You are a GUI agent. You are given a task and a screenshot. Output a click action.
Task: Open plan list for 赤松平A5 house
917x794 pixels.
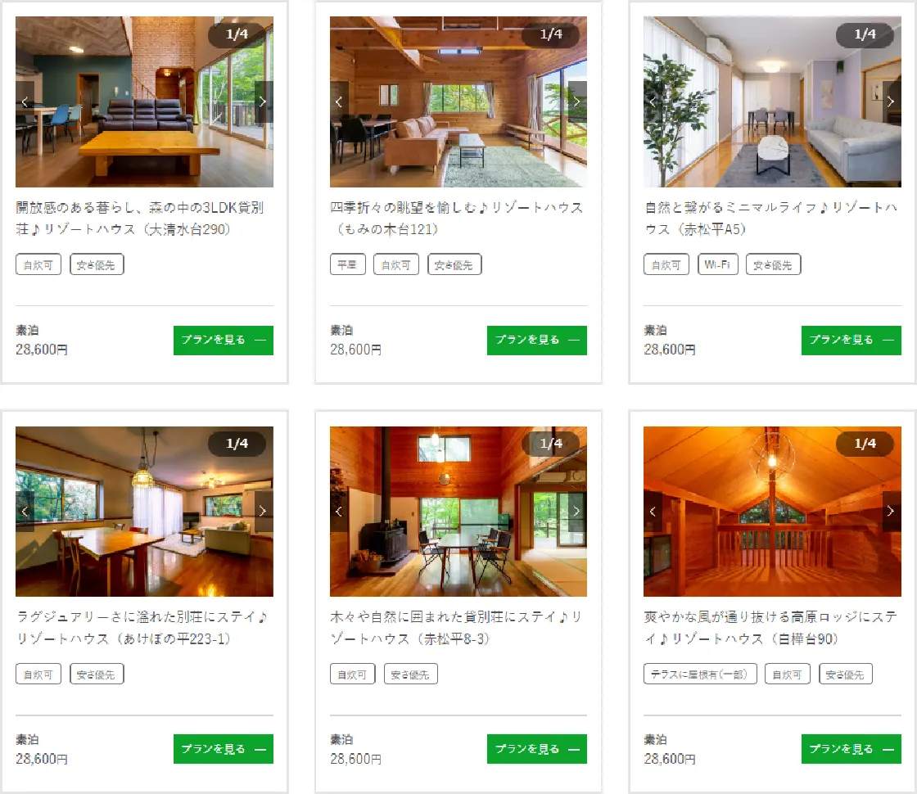coord(851,341)
